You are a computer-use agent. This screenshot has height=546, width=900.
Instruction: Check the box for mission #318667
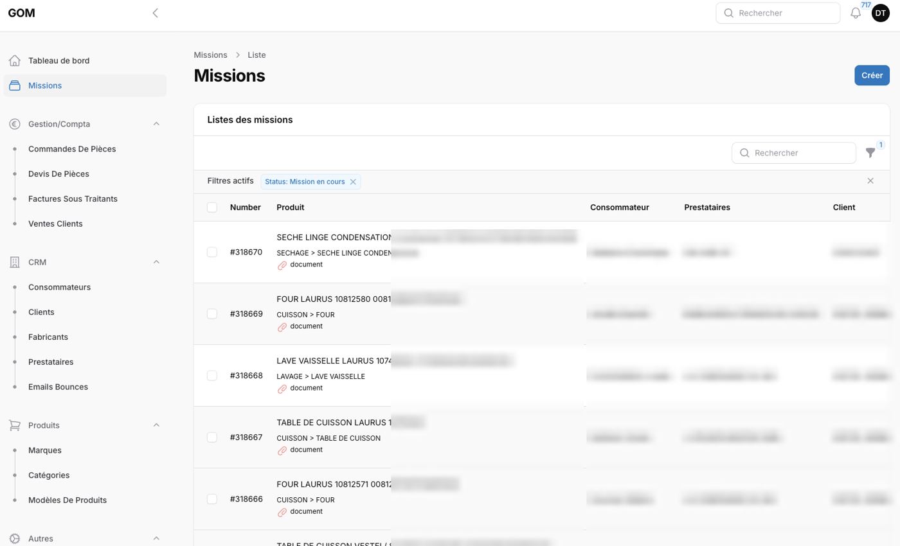(x=212, y=437)
